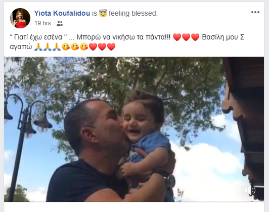Click the first red heart after 'πάντα!!!'
Screen dimensions: 269x212
177,37
